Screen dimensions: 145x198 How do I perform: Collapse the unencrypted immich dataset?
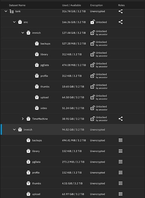(x=14, y=130)
